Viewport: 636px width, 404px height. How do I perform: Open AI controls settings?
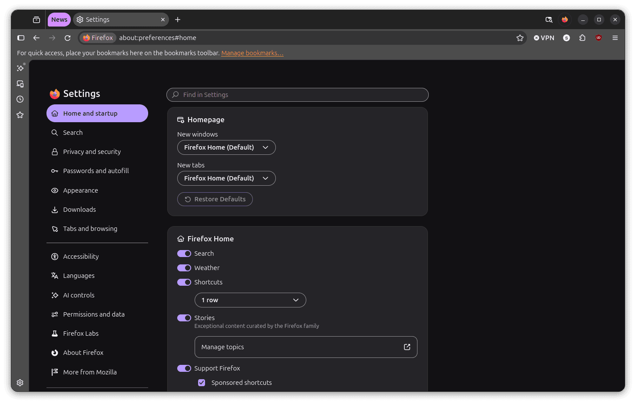[97, 295]
